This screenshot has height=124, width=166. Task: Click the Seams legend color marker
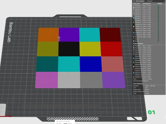tap(134, 41)
